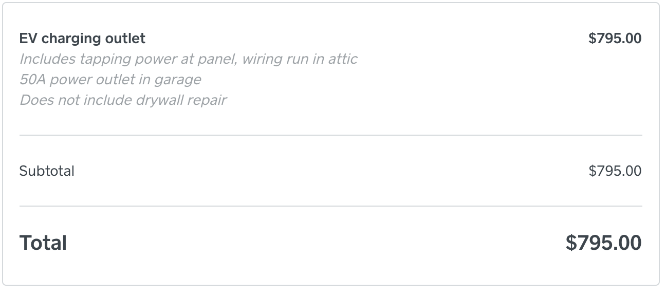Click the divider line above Total
666x295 pixels.
[x=331, y=206]
